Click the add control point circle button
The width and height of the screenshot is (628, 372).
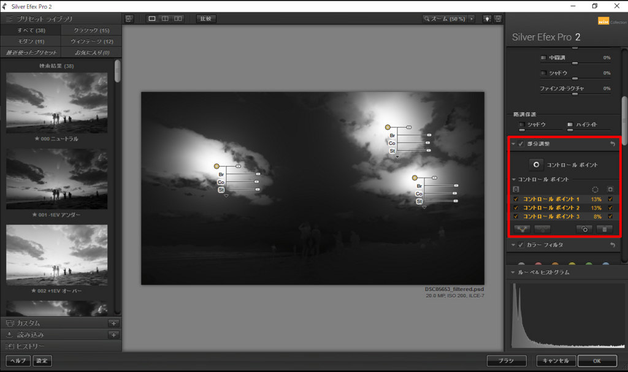pyautogui.click(x=536, y=165)
